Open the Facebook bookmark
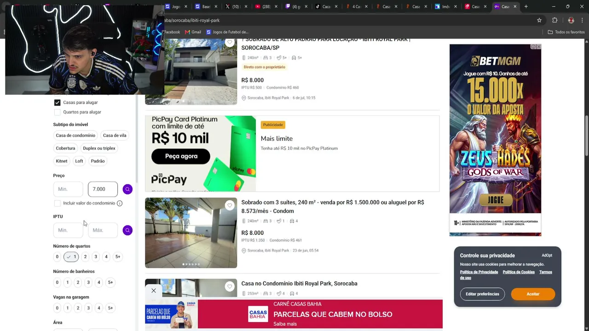 (x=172, y=32)
